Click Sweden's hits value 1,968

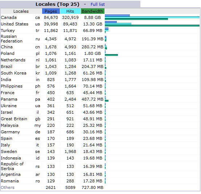click(x=70, y=151)
